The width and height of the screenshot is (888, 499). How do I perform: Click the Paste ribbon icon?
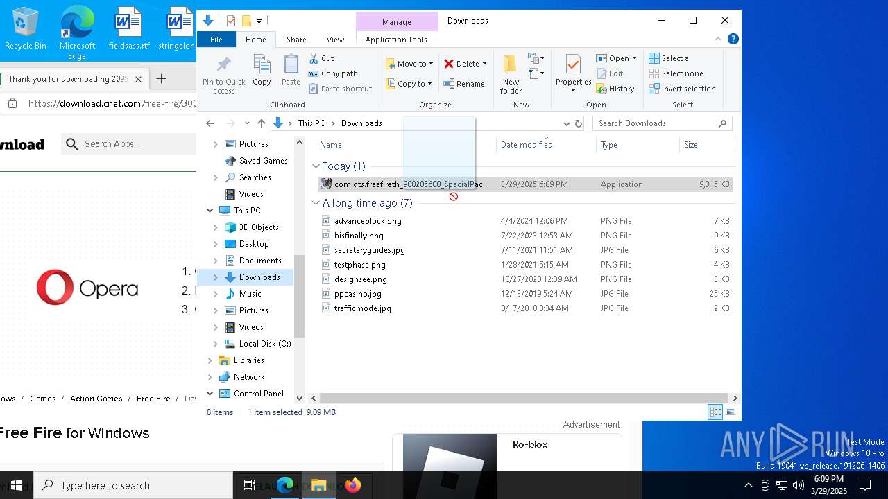pyautogui.click(x=291, y=71)
